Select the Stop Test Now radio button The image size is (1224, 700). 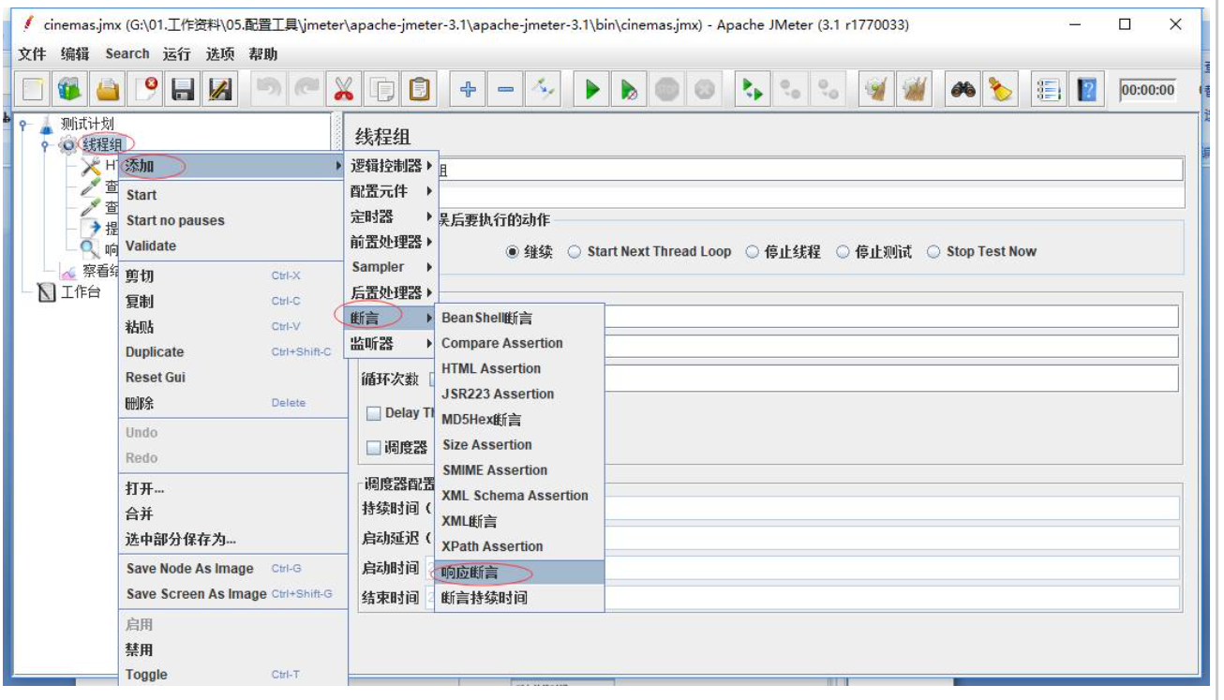(x=933, y=252)
